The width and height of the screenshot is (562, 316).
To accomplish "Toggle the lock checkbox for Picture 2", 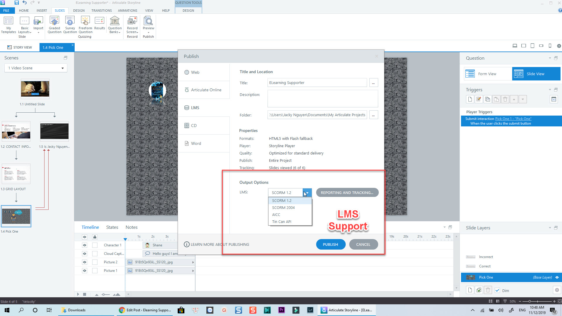I will click(95, 262).
